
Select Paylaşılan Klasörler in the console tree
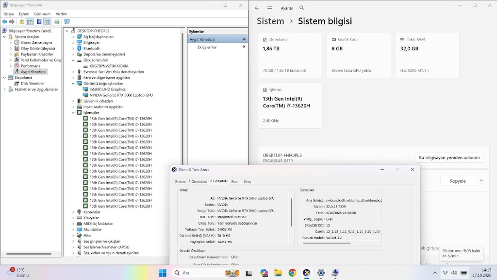click(37, 54)
